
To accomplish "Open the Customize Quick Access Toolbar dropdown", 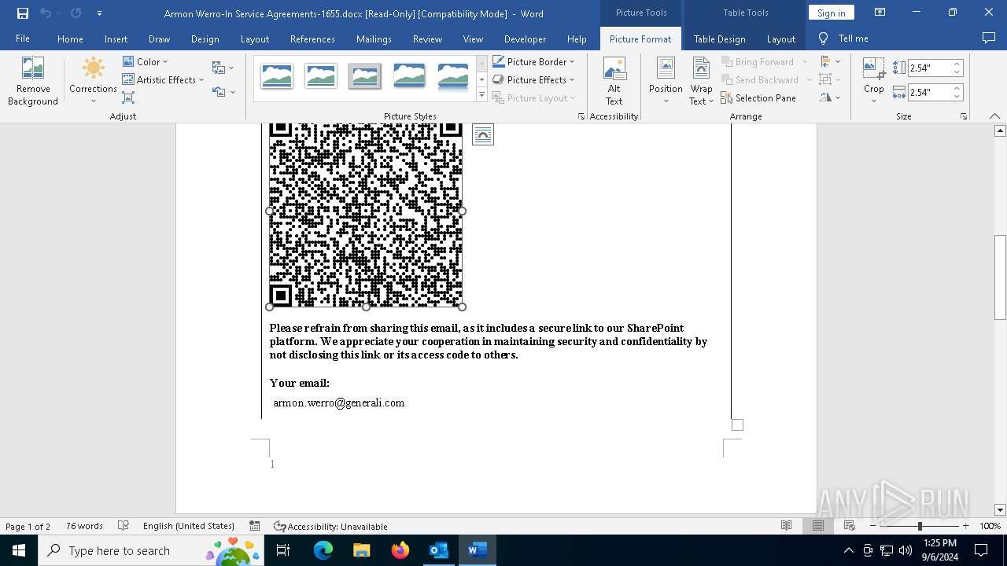I will tap(99, 13).
